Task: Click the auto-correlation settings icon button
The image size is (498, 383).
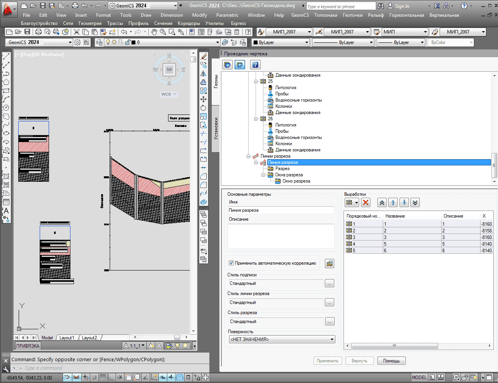Action: [330, 264]
